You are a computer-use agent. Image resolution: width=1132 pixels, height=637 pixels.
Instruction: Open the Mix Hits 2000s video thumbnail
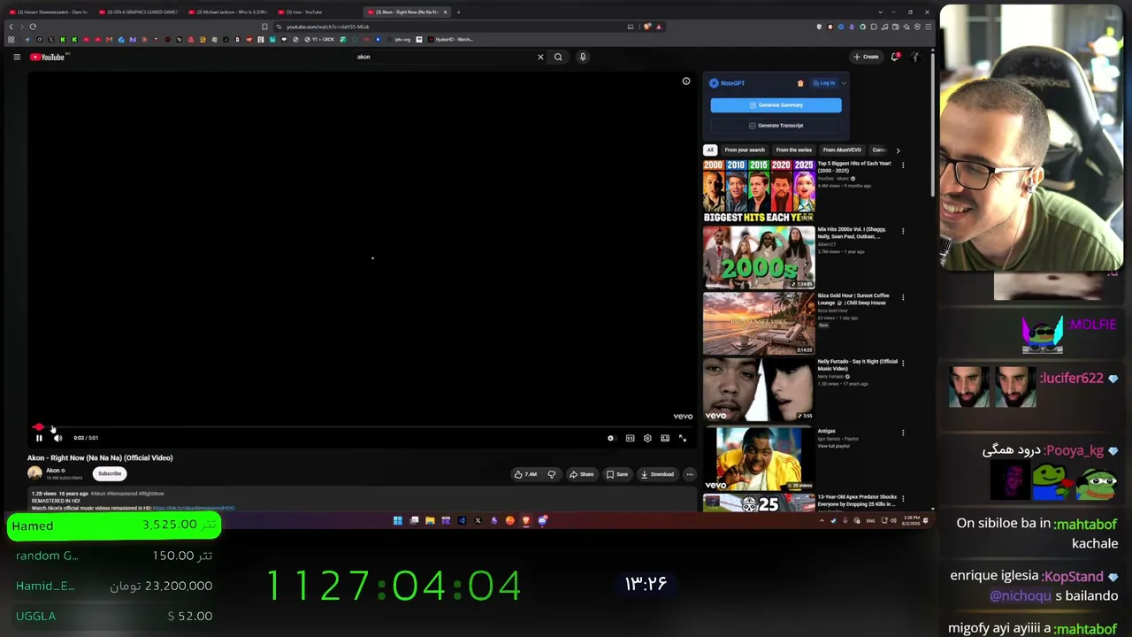(x=759, y=257)
